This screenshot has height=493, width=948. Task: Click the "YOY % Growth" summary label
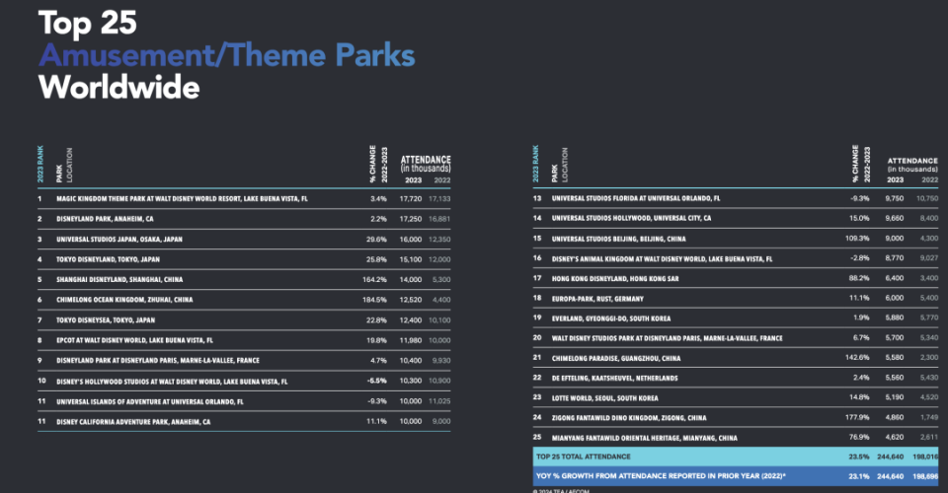coord(661,476)
